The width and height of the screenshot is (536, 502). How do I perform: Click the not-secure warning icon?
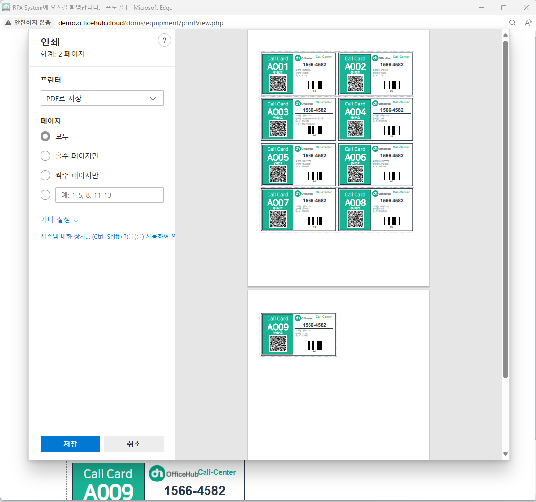pyautogui.click(x=8, y=23)
